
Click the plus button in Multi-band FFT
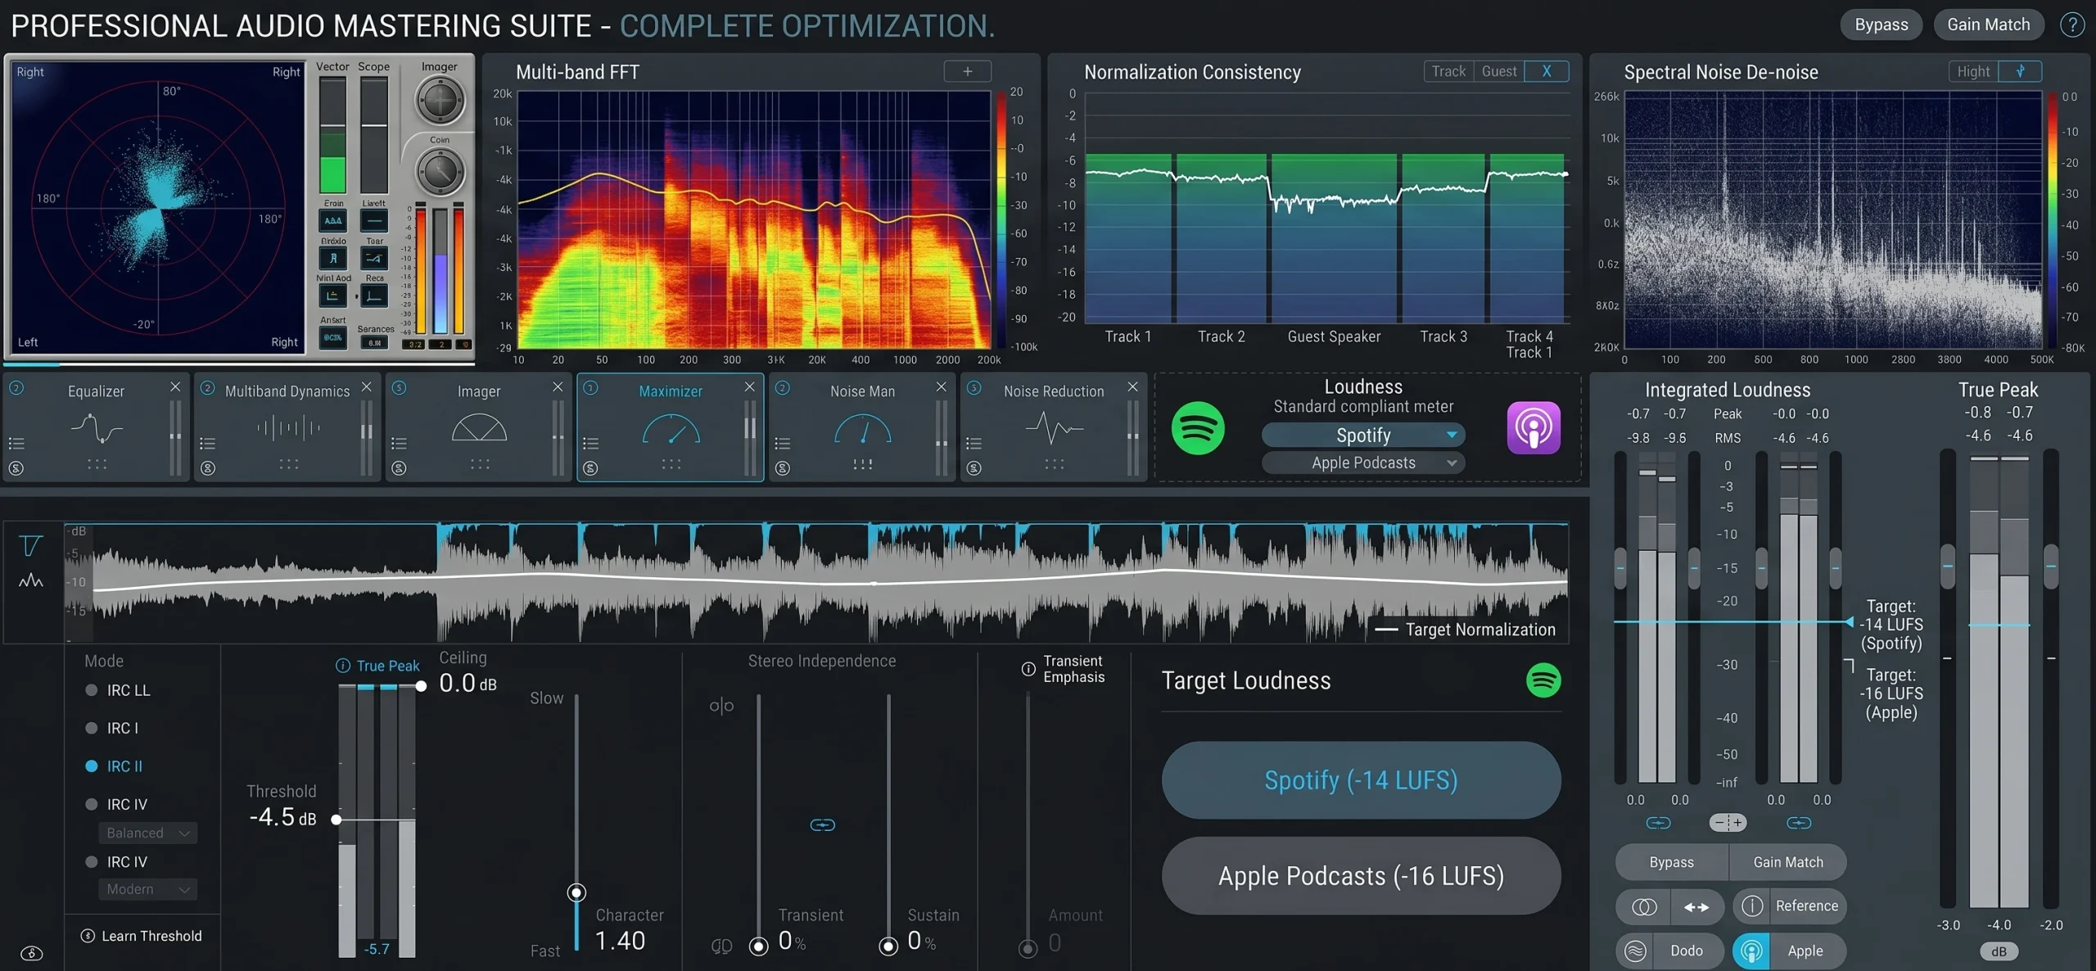[968, 71]
